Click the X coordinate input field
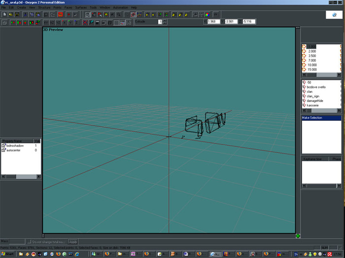345x258 pixels. [x=213, y=22]
